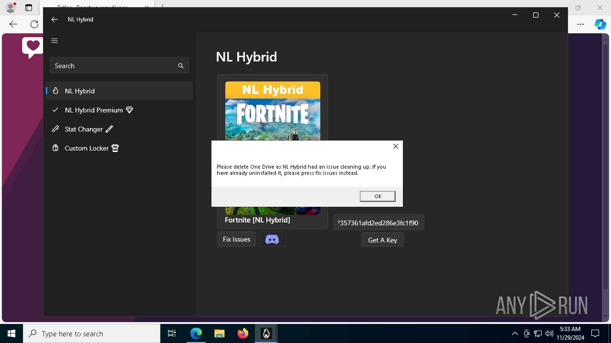Click the taskbar search box
The image size is (611, 343).
(92, 333)
